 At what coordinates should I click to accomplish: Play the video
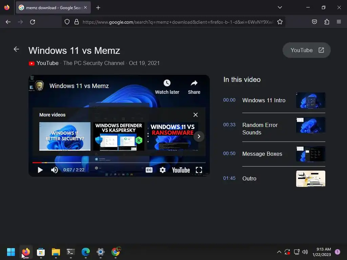40,170
